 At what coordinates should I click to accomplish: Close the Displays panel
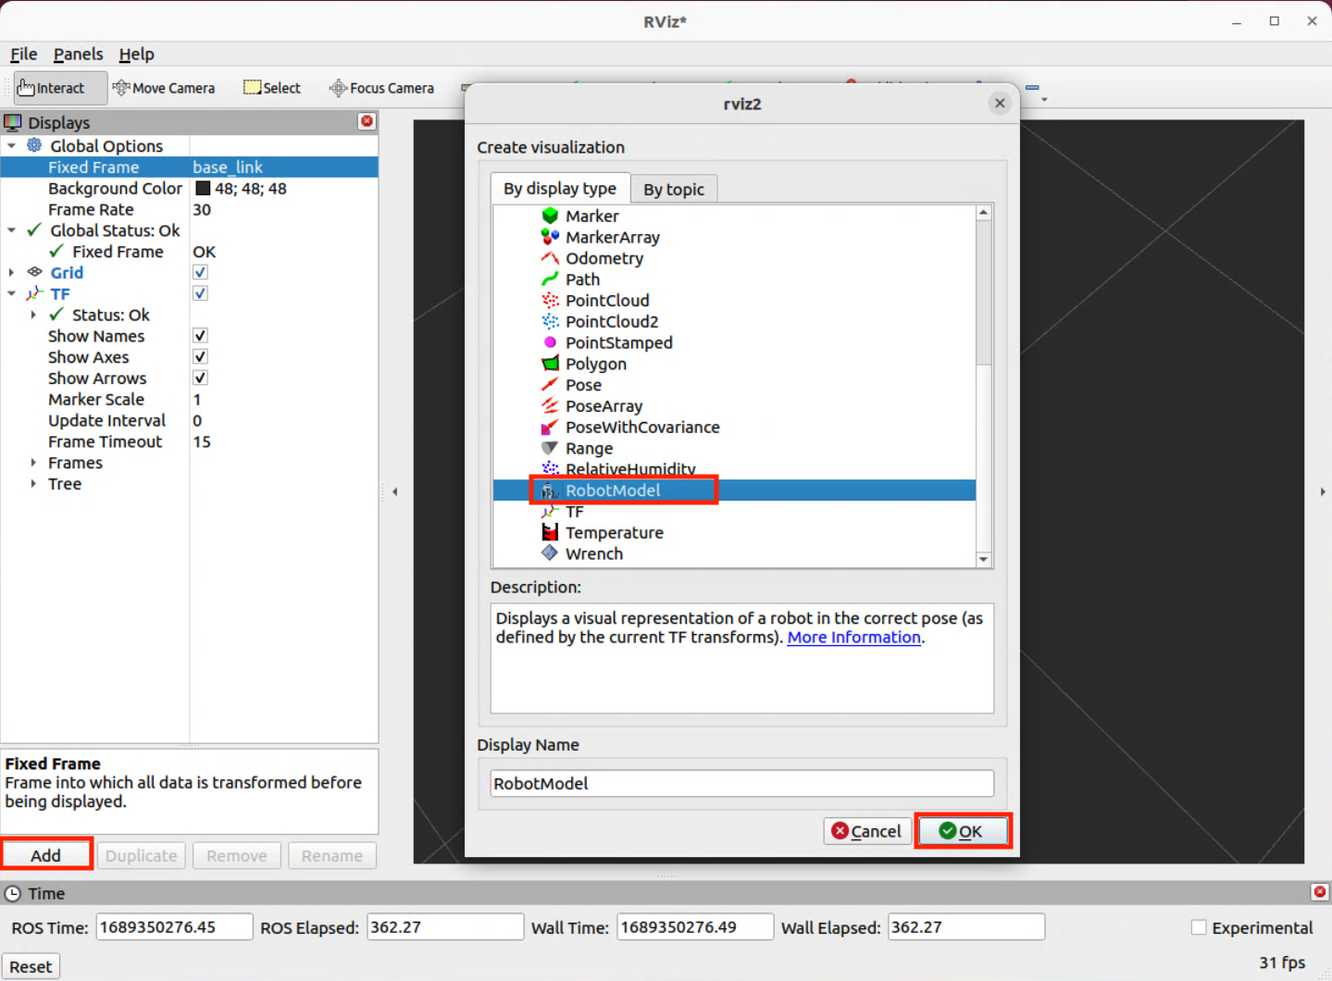tap(367, 121)
